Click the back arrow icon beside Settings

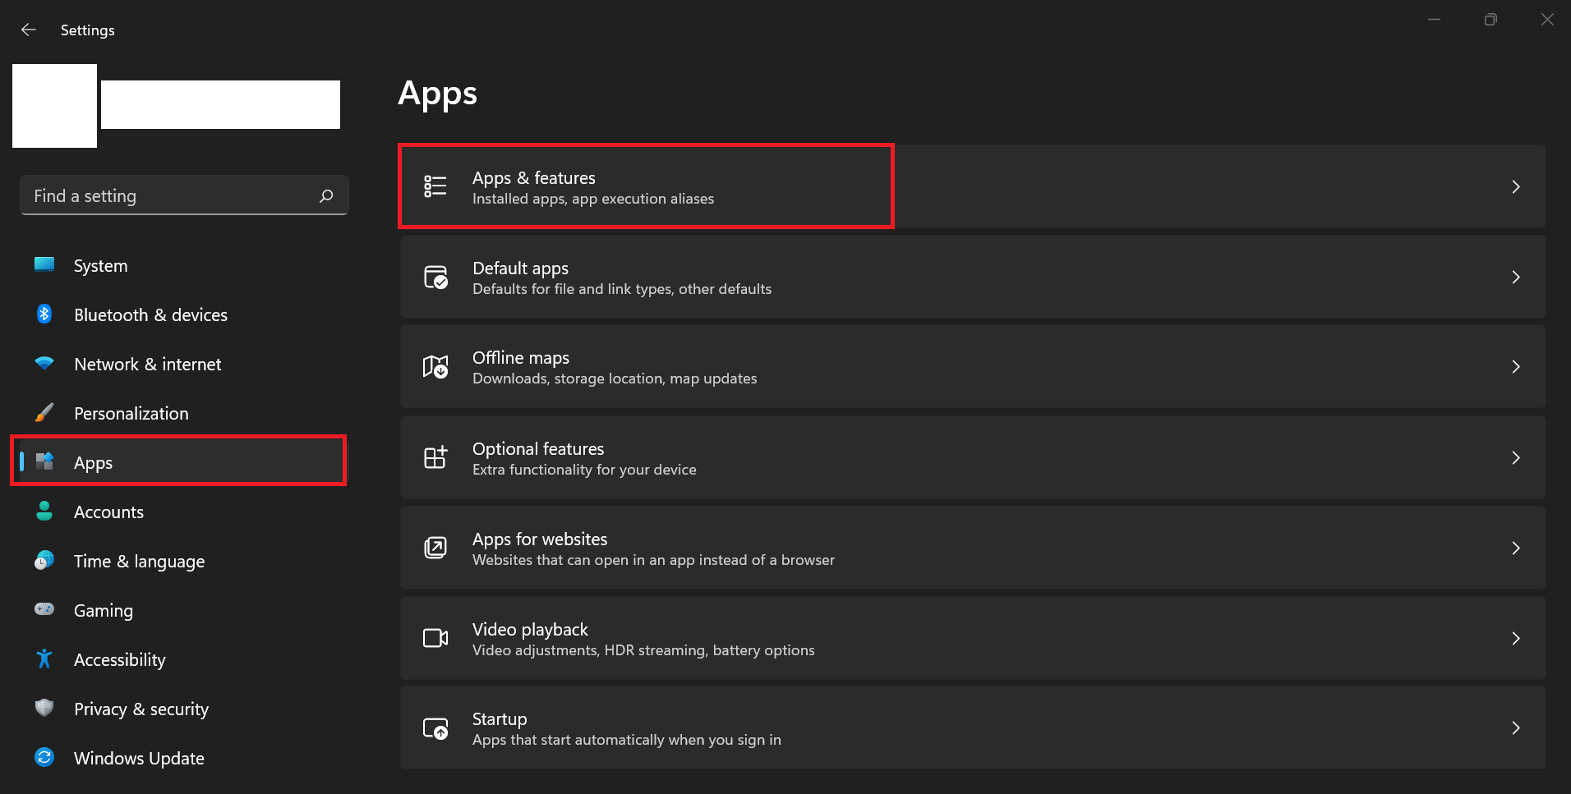coord(29,30)
